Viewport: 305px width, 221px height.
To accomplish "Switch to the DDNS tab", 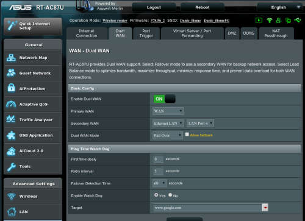I will [249, 33].
